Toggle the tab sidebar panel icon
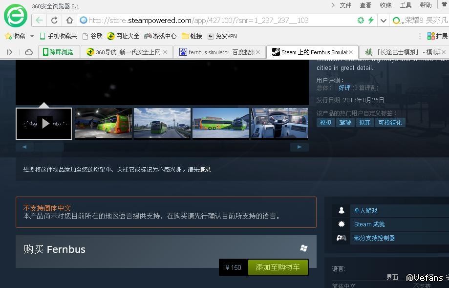This screenshot has width=449, height=288. point(10,52)
